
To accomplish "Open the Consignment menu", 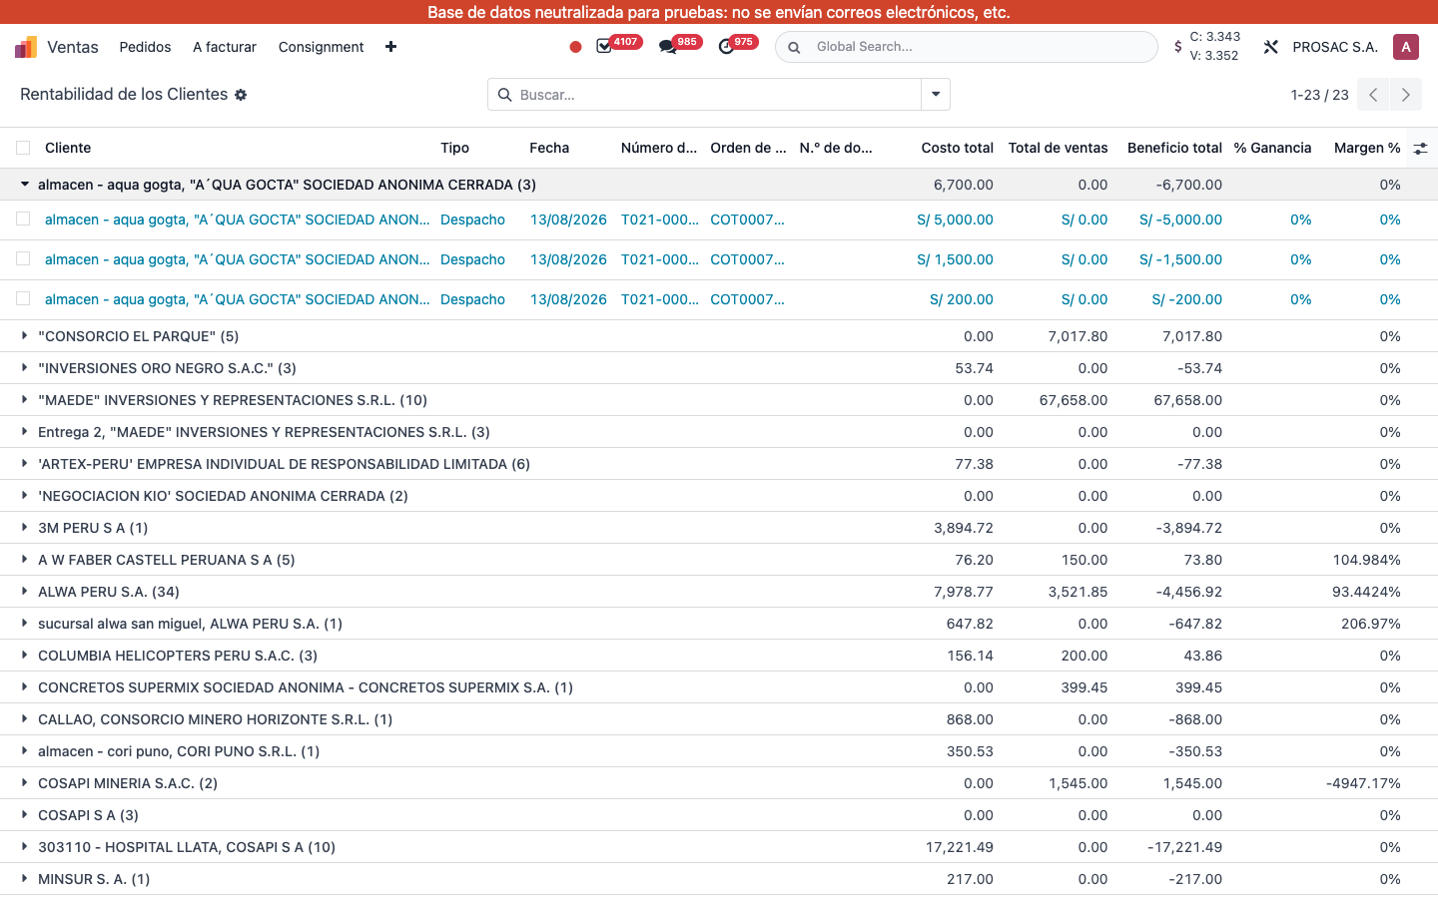I will (x=321, y=47).
